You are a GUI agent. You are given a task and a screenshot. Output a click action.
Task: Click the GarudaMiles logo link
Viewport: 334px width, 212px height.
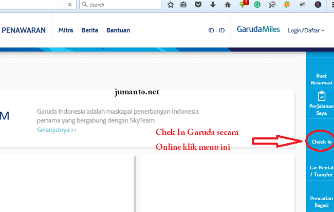[x=258, y=29]
